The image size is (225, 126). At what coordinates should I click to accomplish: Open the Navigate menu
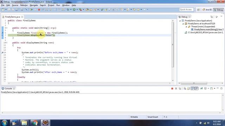pos(34,5)
